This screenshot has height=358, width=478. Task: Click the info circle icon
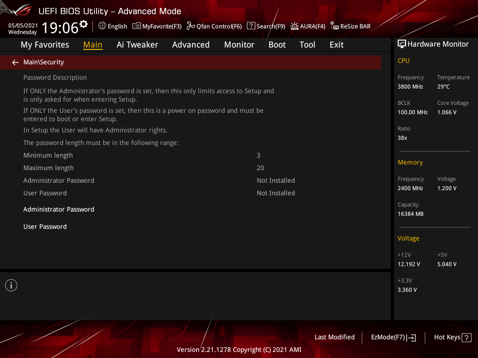pyautogui.click(x=11, y=285)
